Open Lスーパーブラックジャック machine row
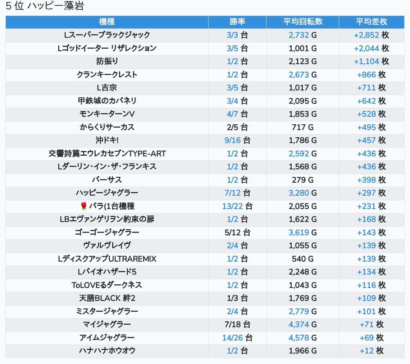 (107, 35)
